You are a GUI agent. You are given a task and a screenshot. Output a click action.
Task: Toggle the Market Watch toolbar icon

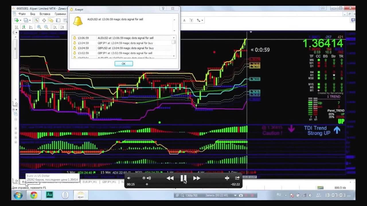click(37, 20)
